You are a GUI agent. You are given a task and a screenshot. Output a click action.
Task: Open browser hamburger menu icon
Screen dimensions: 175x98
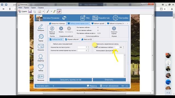[163, 5]
